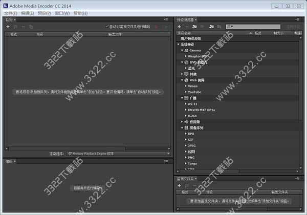Expand the DNxHD MXF OP1a presets
Viewport: 307px width, 215px height.
(186, 110)
